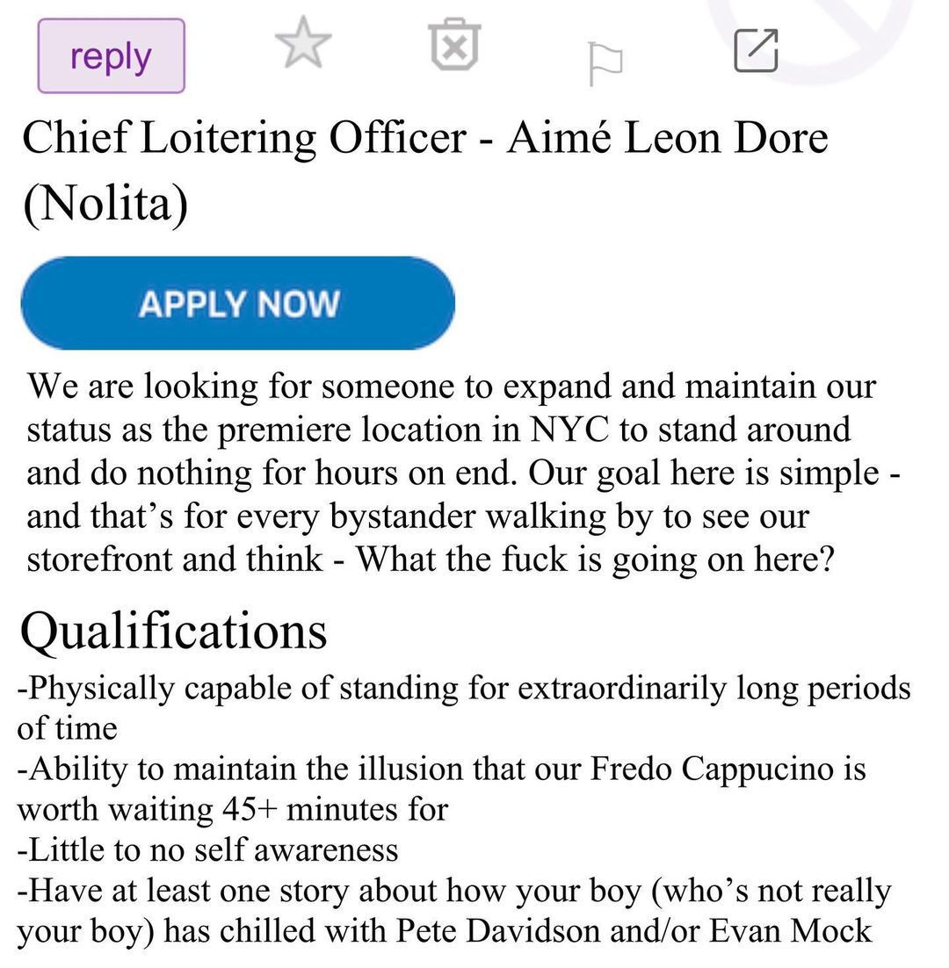Click the "worth waiting 45+ minutes for" line
This screenshot has width=949, height=968.
click(233, 809)
